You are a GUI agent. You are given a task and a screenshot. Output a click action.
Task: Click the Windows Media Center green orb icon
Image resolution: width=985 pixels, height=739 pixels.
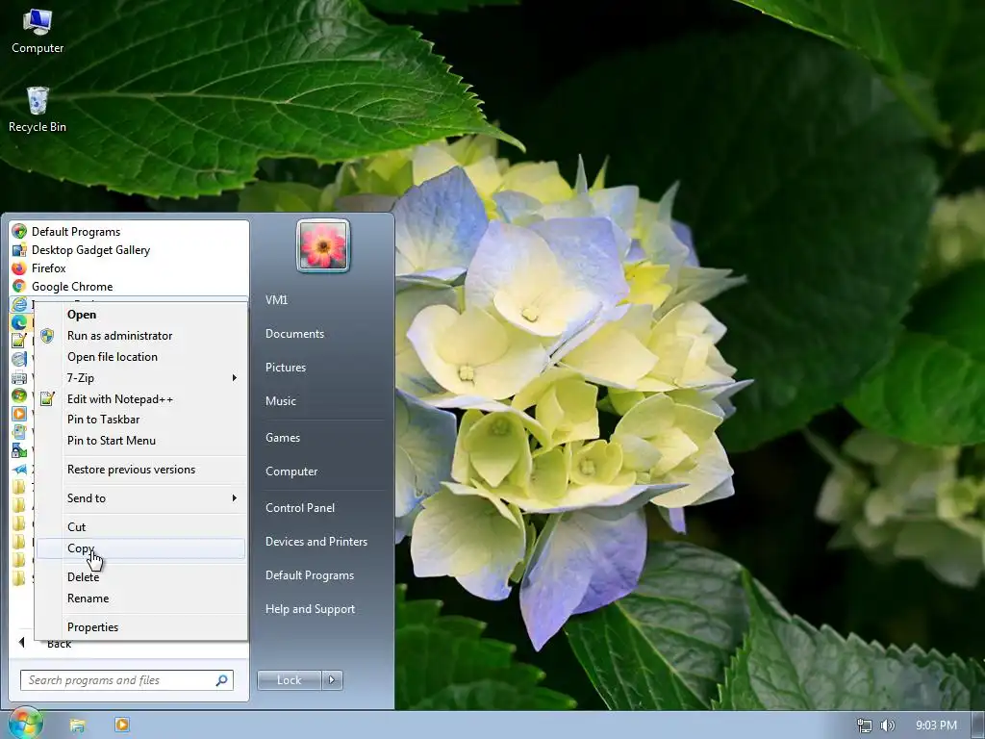pos(19,395)
